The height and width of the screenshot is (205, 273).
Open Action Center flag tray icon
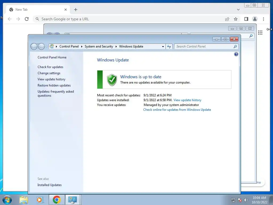click(x=240, y=200)
